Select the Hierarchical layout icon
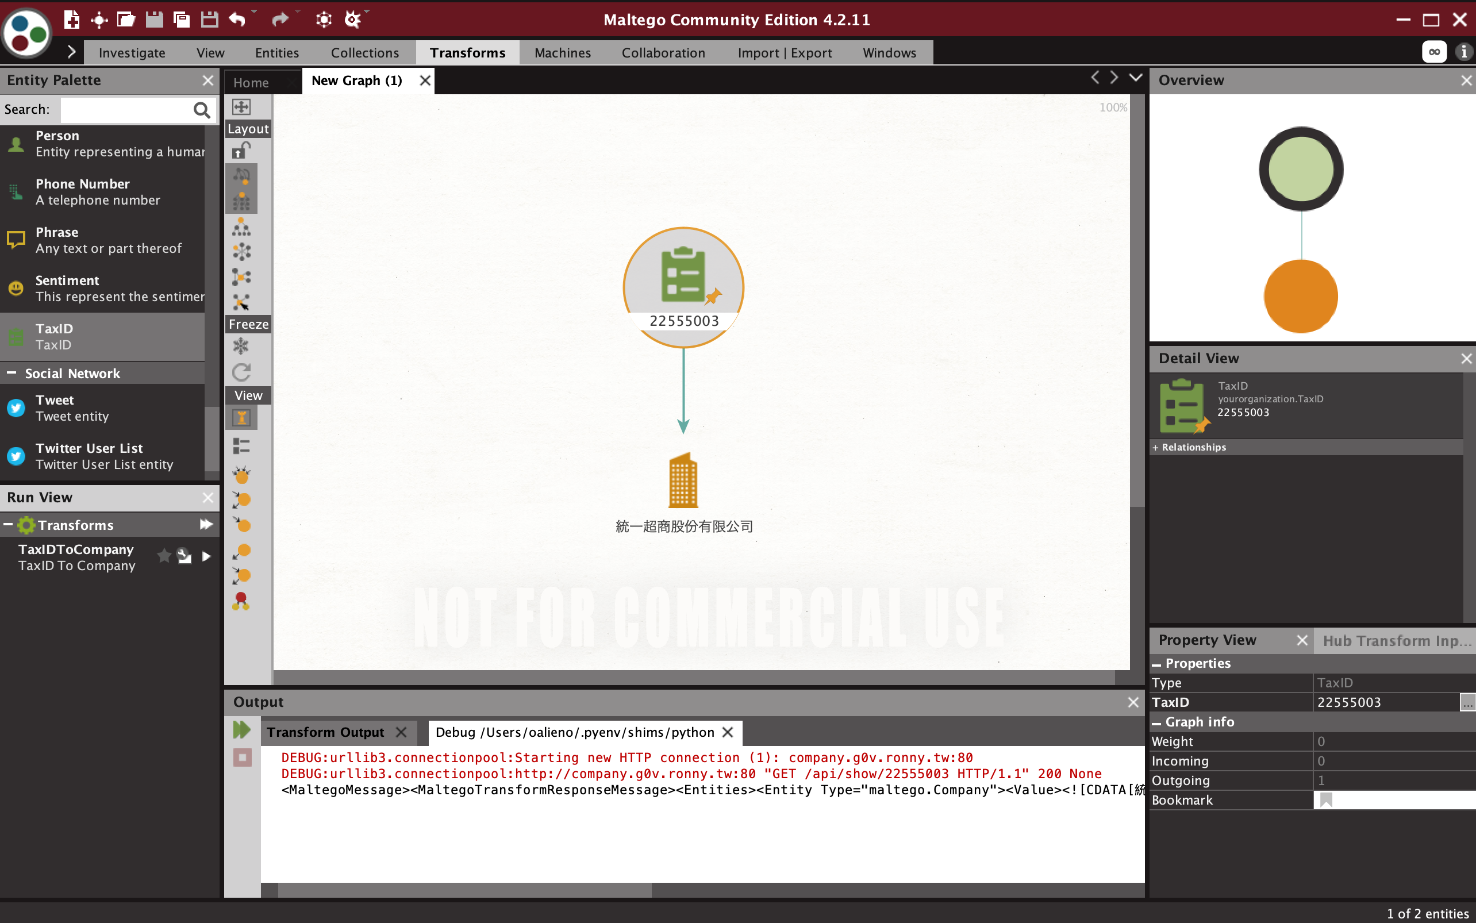 (x=241, y=227)
